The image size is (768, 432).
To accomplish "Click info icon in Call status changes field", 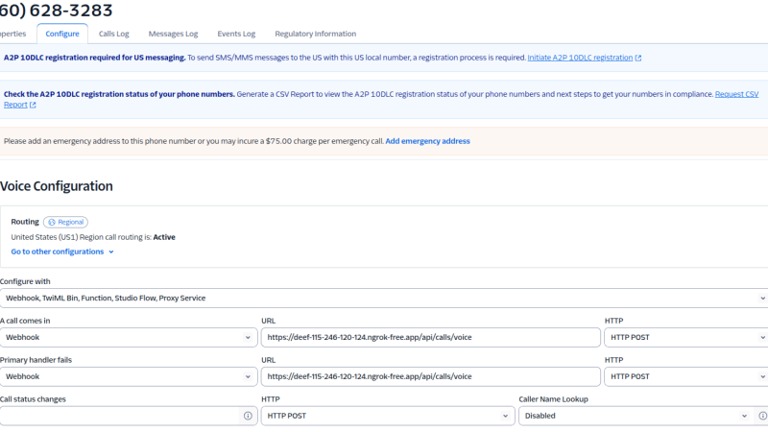I will (248, 416).
